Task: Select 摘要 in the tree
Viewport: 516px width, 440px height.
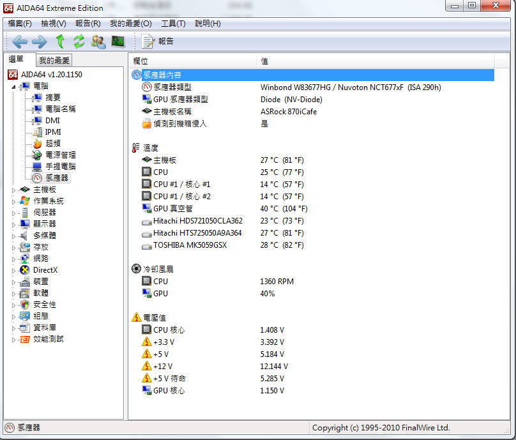Action: [52, 98]
